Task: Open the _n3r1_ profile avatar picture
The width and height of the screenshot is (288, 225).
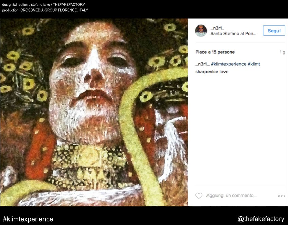Action: click(x=201, y=31)
